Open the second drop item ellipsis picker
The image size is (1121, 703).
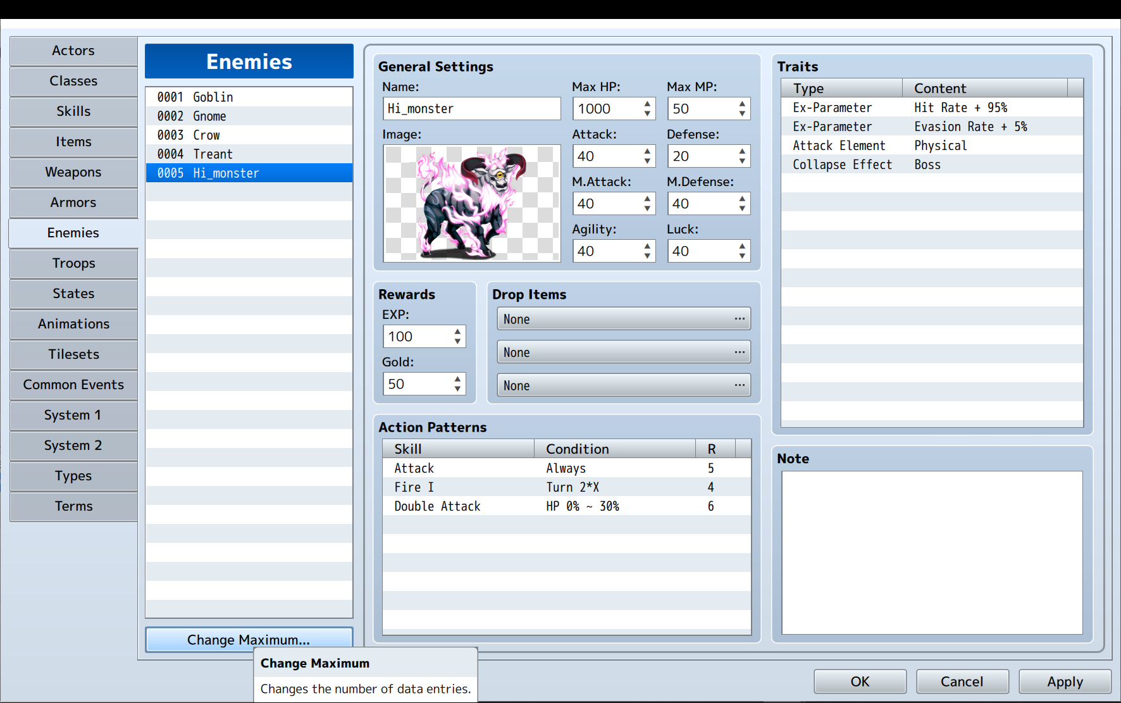739,352
